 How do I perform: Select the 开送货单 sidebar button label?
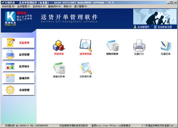point(24,43)
